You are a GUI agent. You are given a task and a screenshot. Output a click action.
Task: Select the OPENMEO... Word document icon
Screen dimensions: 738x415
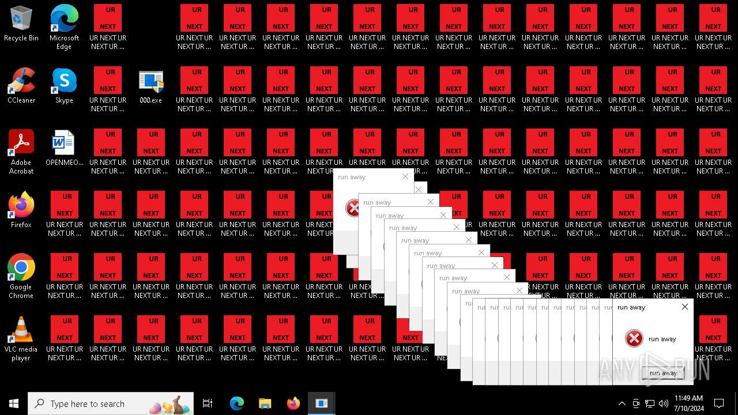[64, 148]
